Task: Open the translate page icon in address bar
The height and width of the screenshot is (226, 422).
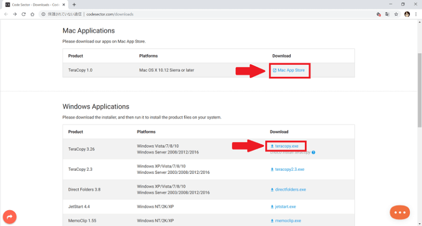Action: (387, 14)
